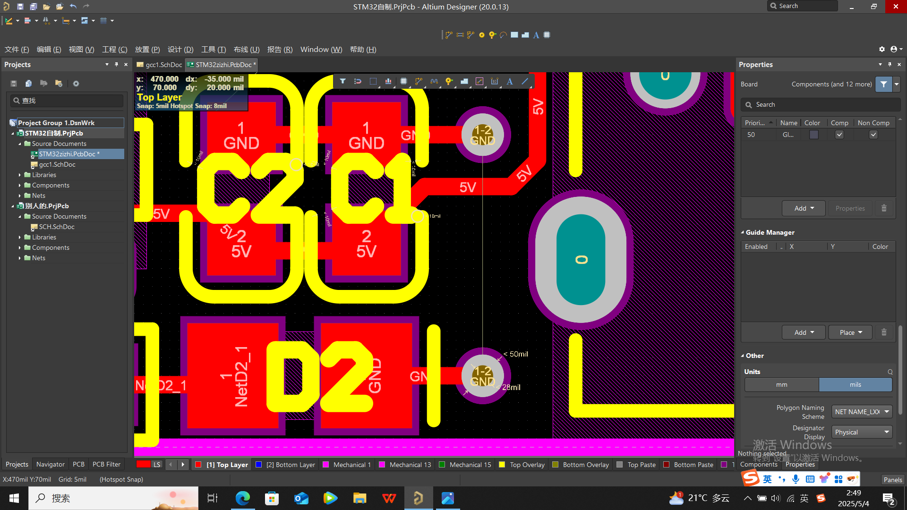Open Designator Display dropdown
The width and height of the screenshot is (907, 510).
click(x=862, y=432)
